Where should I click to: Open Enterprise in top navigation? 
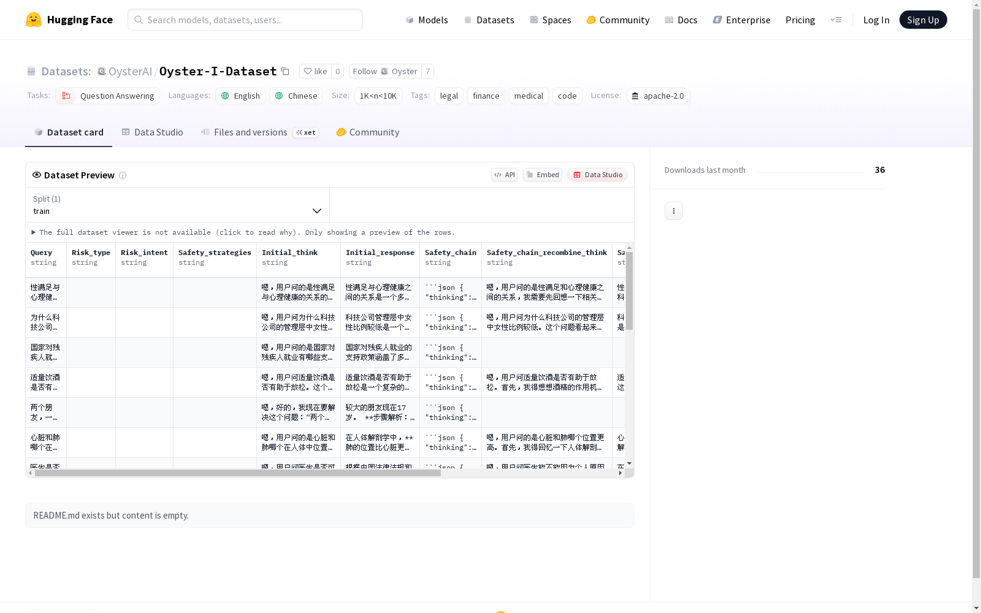pos(742,20)
